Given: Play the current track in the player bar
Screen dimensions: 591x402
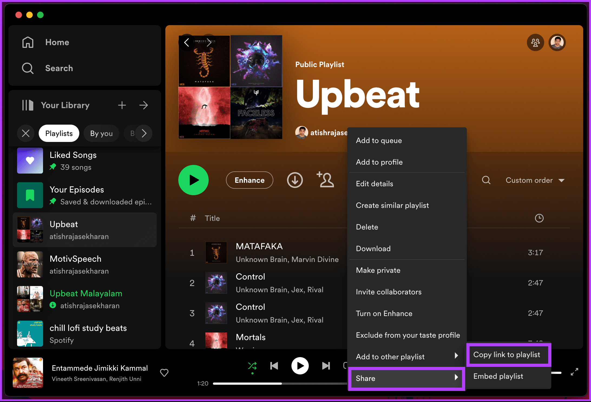Looking at the screenshot, I should point(300,366).
